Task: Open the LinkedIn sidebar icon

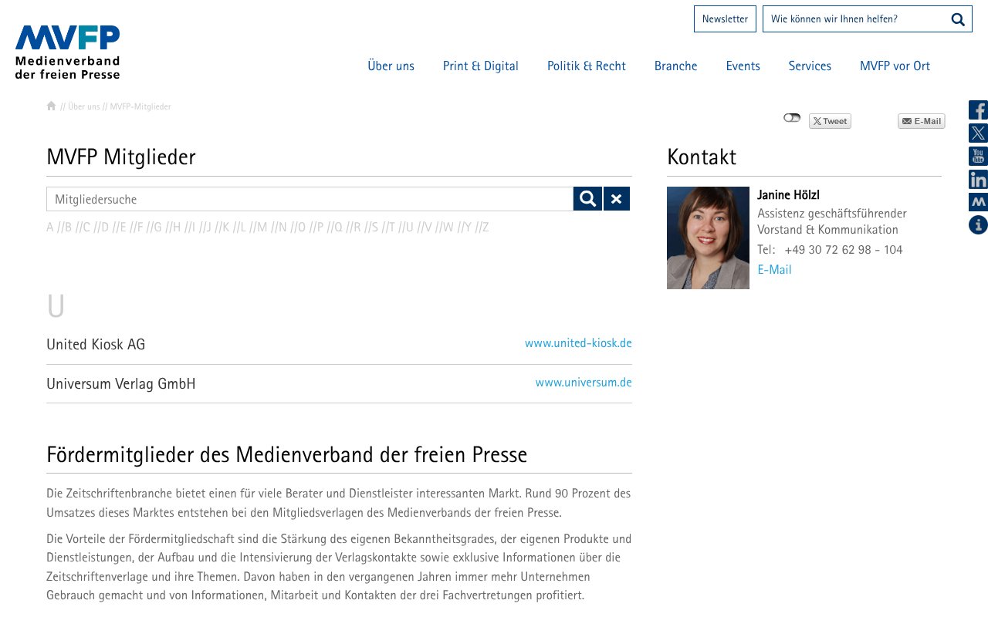Action: click(x=977, y=179)
